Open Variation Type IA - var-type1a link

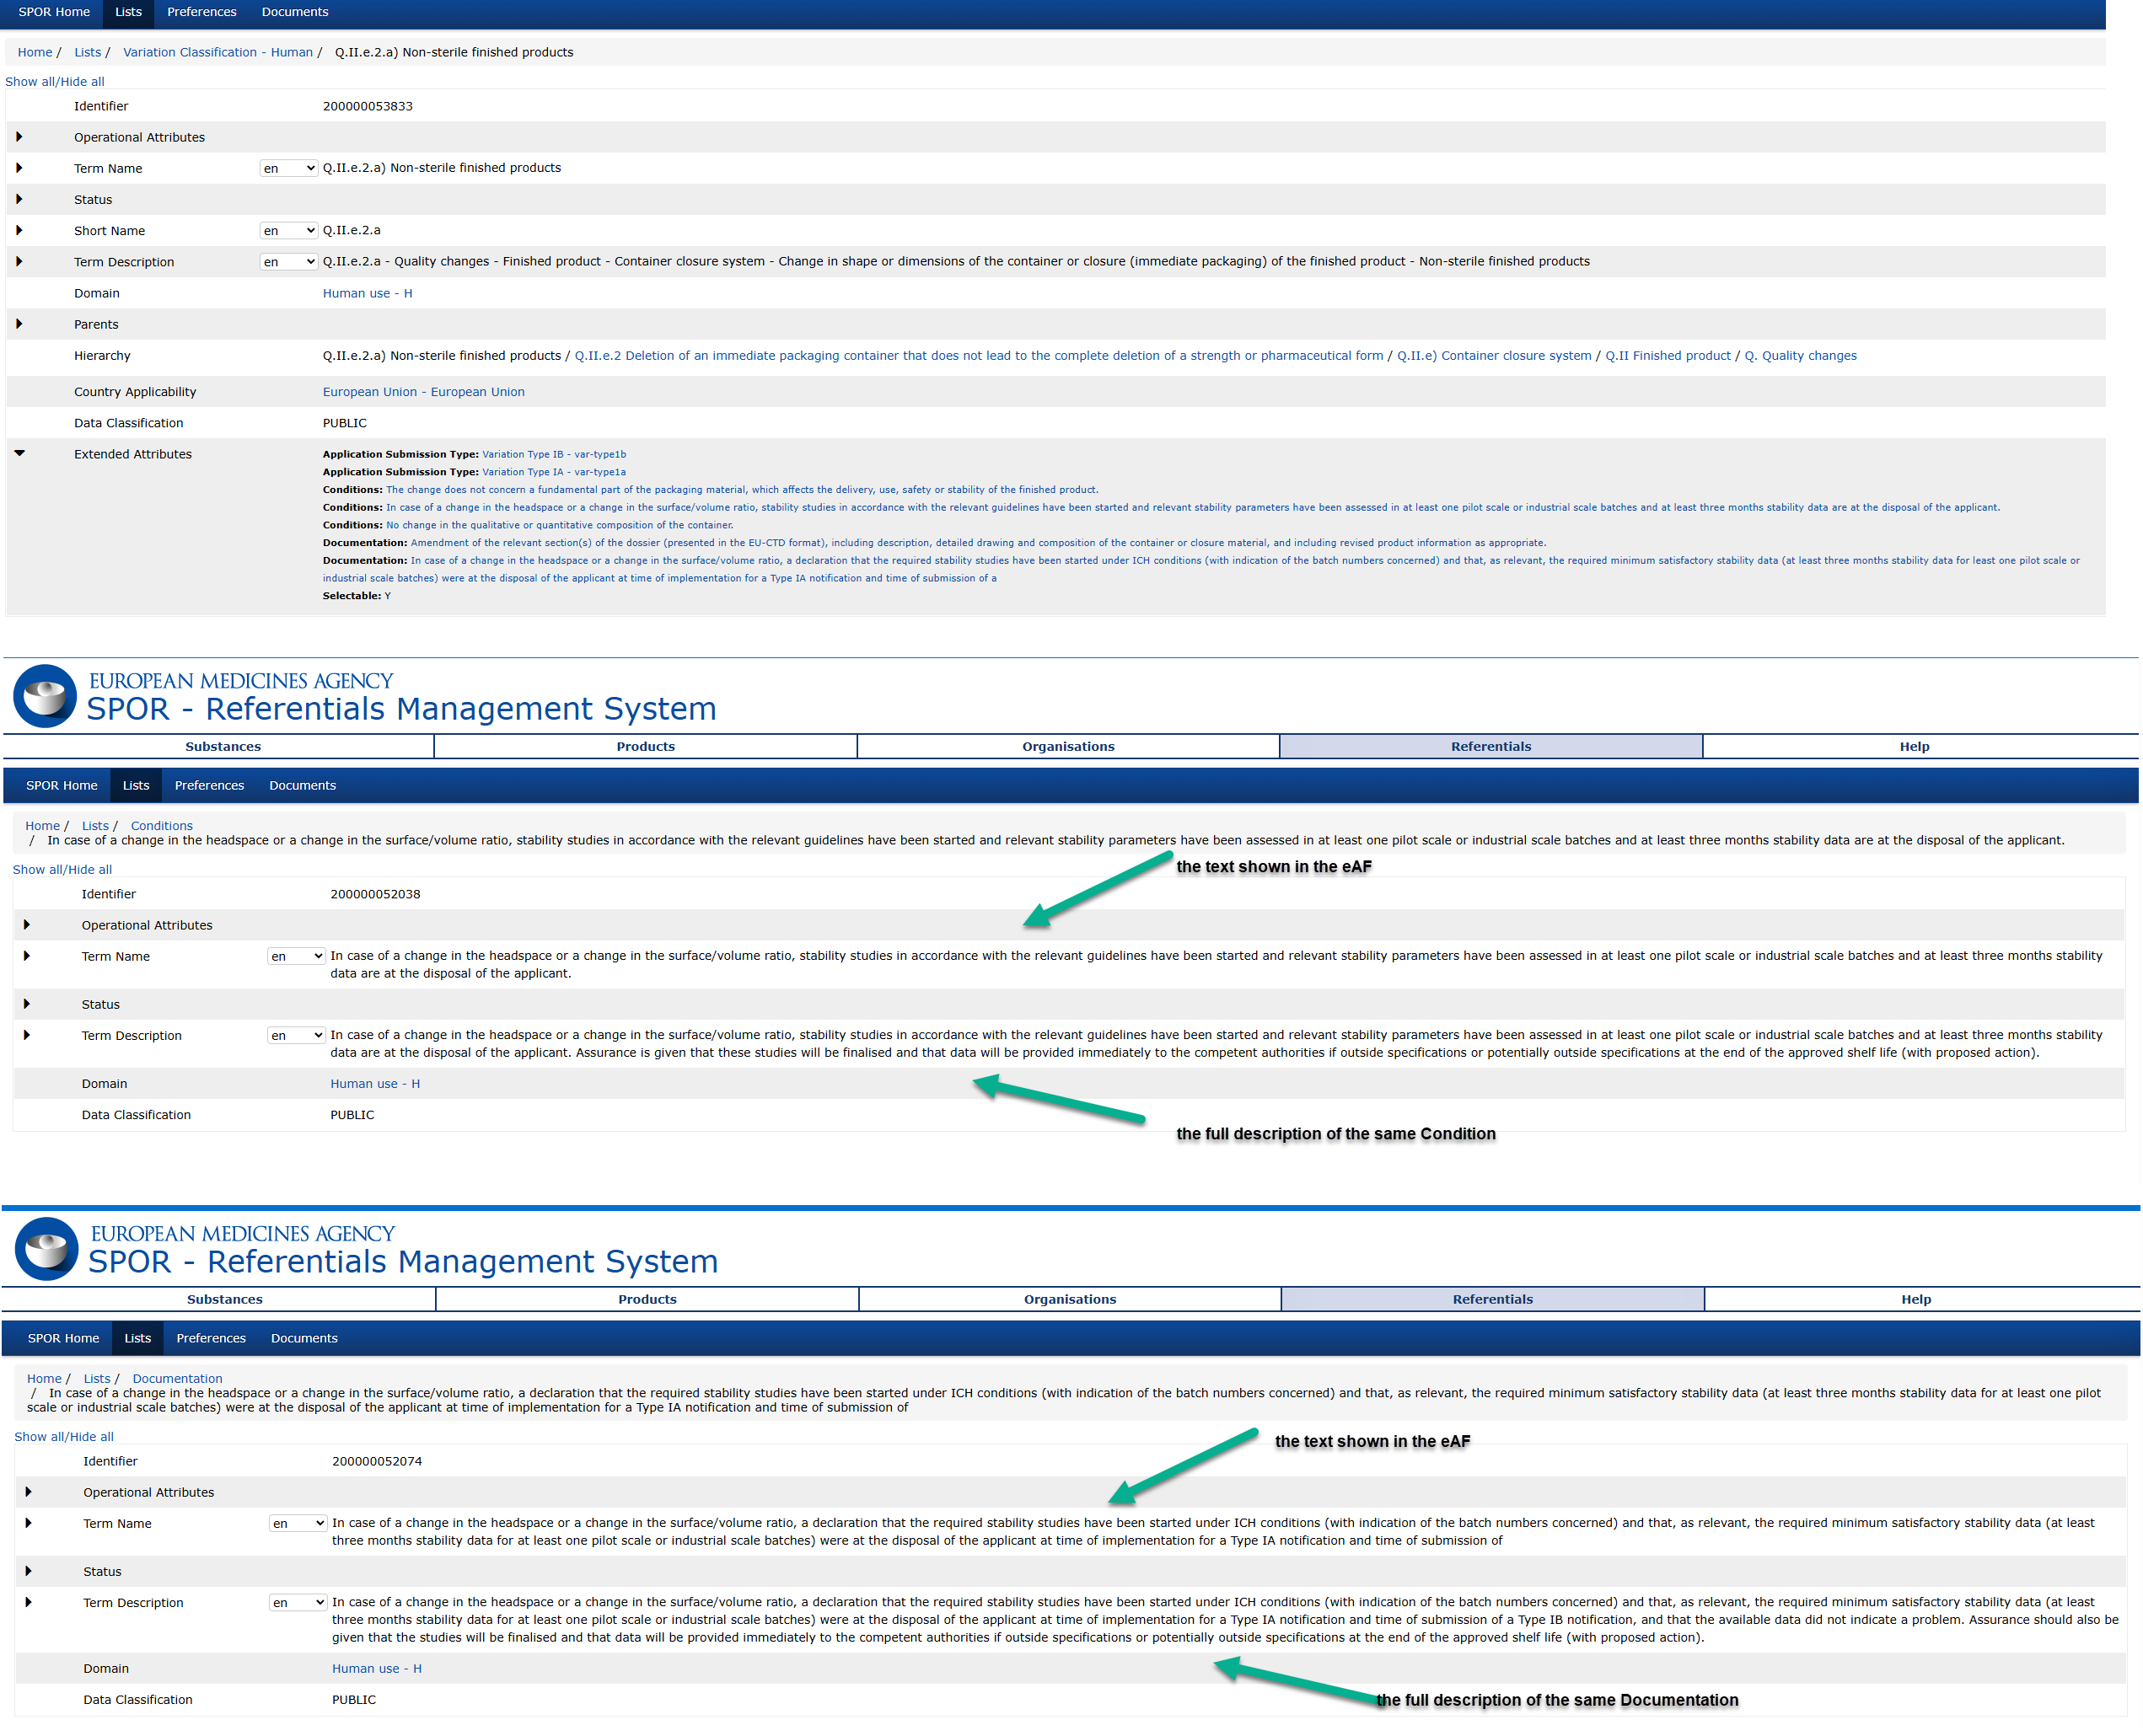(x=554, y=472)
